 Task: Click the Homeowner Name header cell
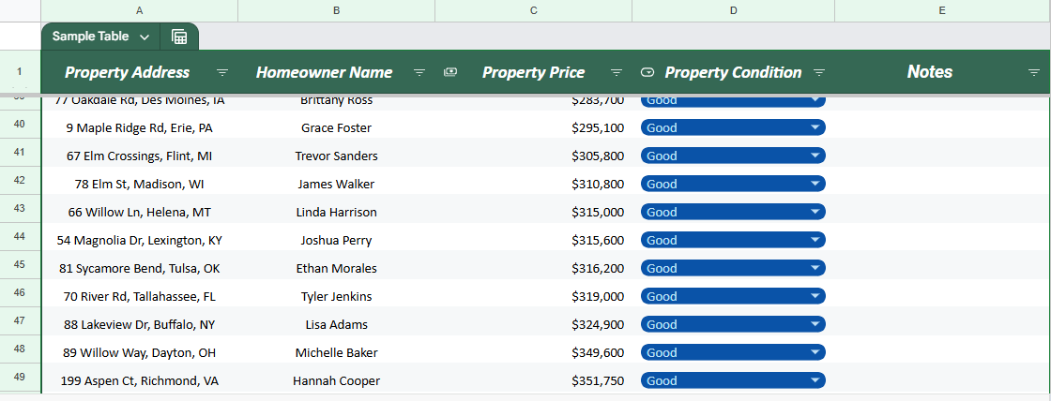click(337, 72)
